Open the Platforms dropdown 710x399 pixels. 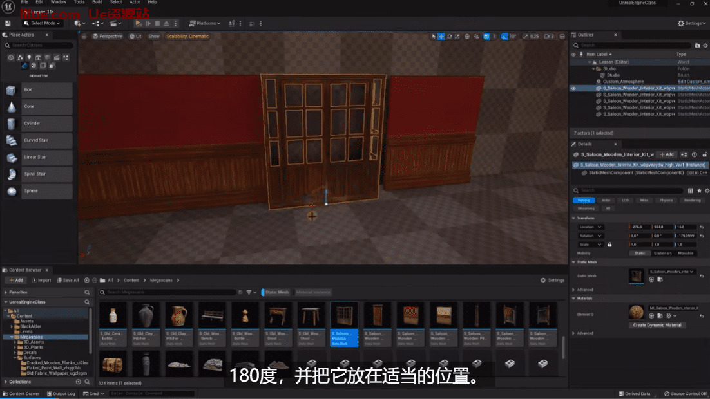coord(204,23)
